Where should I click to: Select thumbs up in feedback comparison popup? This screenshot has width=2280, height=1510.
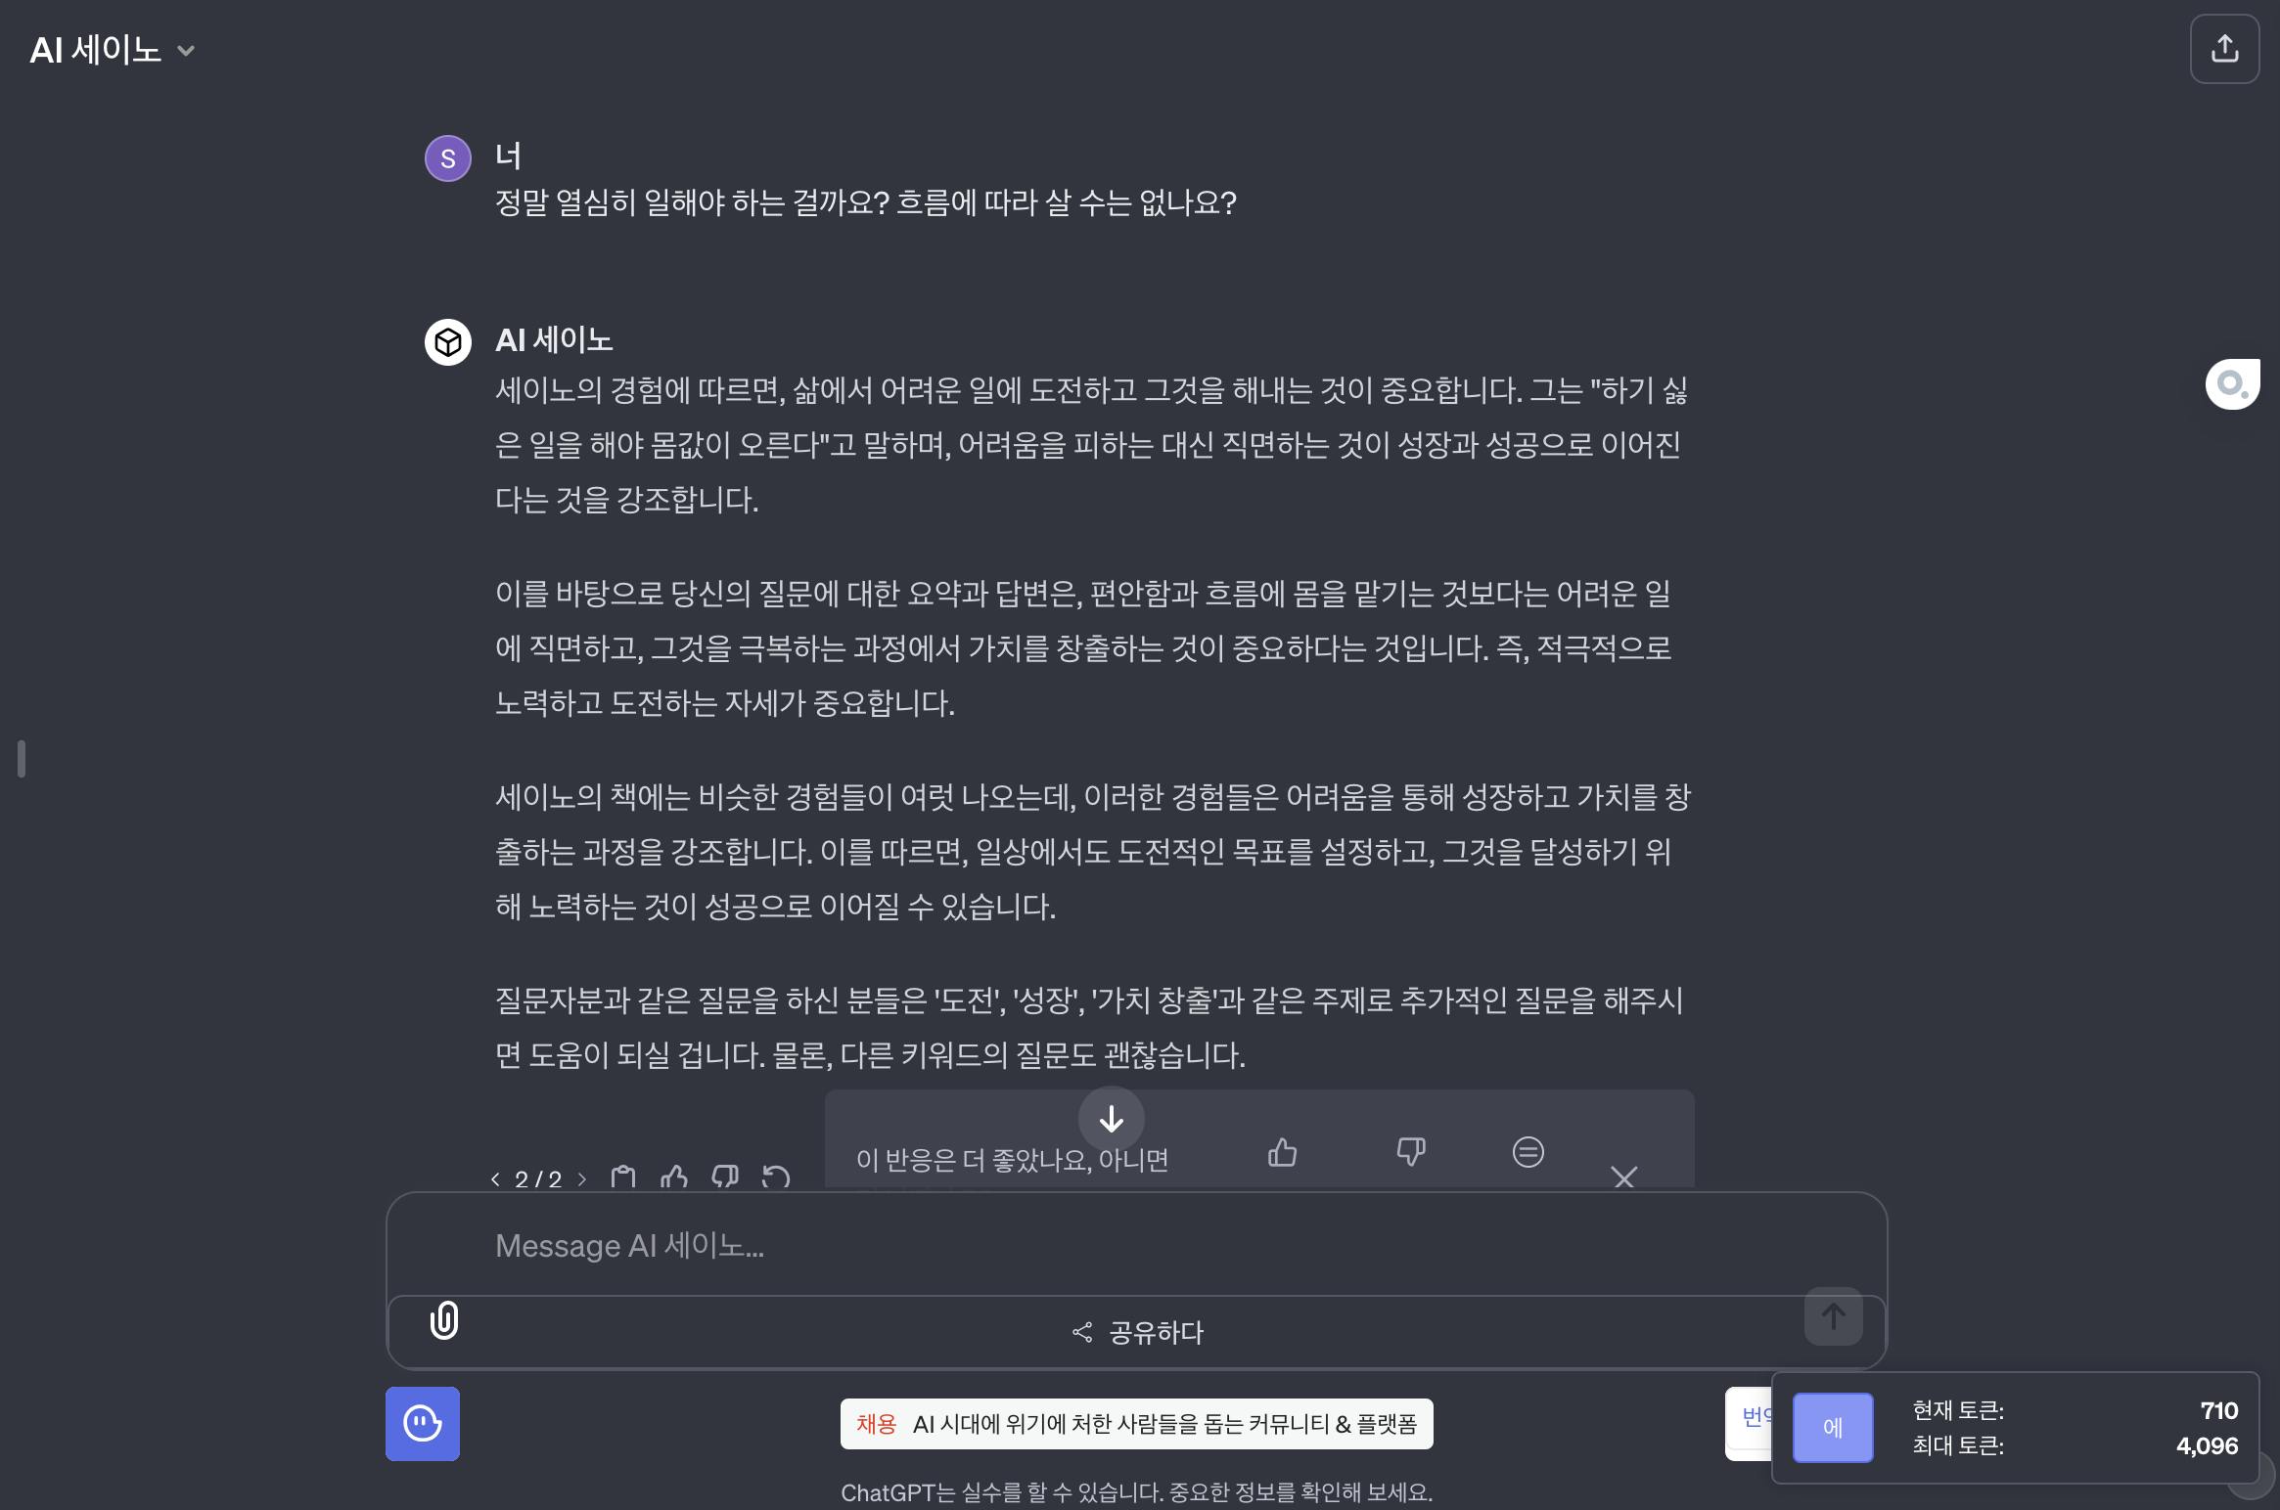1282,1152
